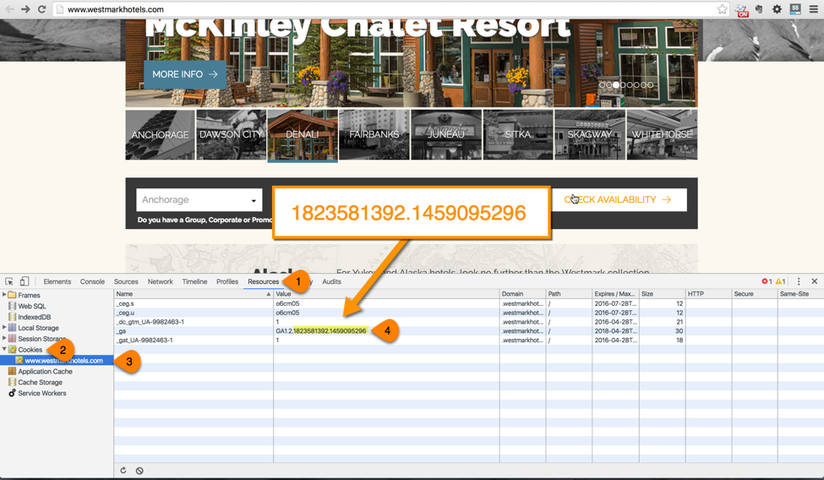Screen dimensions: 824x480
Task: Select the _gat_UA-9982463-1 cookie name
Action: 145,341
